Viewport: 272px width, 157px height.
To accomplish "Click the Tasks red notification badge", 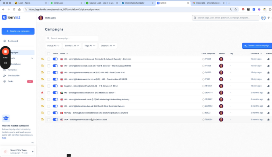I will click(30, 81).
